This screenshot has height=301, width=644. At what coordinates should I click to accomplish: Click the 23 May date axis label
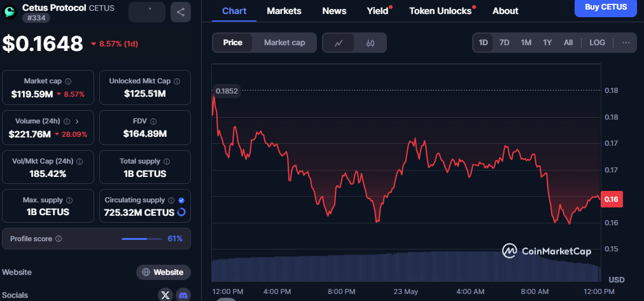coord(406,291)
